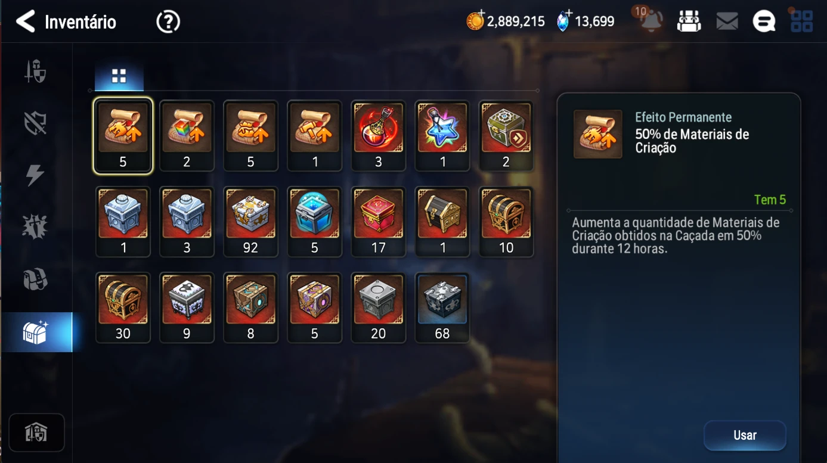Open the help question mark icon

(168, 22)
